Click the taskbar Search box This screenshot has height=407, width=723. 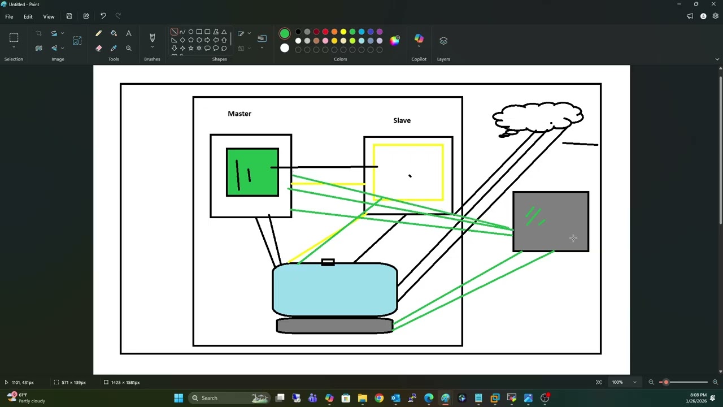tap(229, 398)
